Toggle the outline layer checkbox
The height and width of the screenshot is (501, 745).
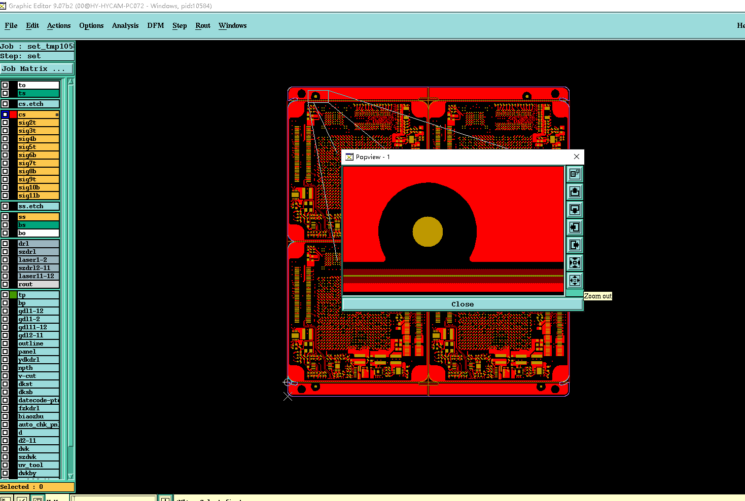(5, 343)
